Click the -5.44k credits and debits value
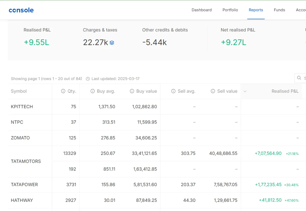This screenshot has width=306, height=211. [155, 42]
